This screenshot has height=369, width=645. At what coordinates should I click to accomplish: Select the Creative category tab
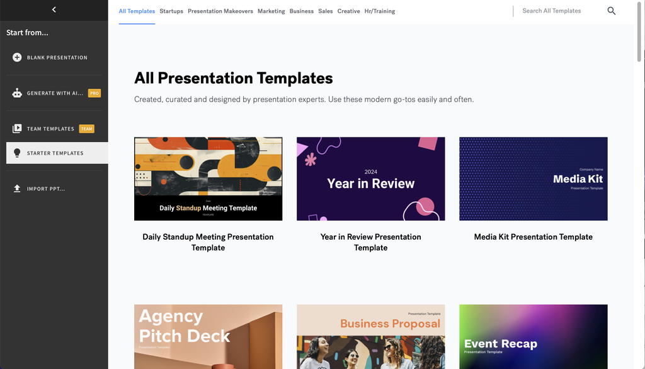point(348,11)
